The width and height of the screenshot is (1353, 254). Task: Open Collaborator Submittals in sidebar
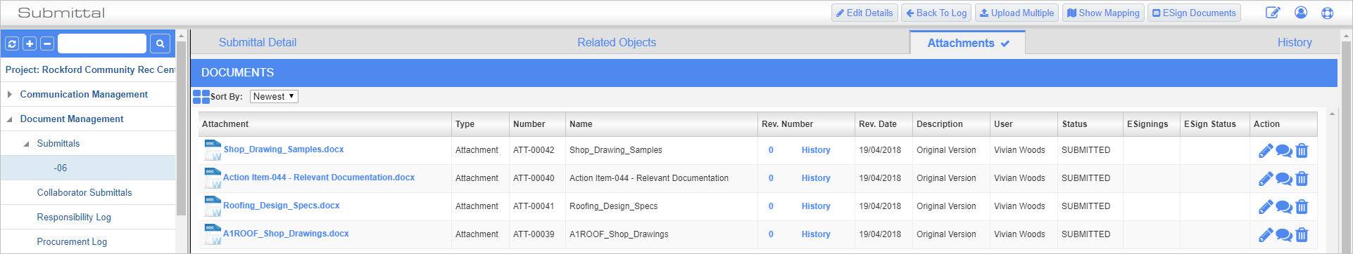(84, 192)
